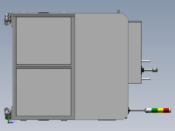
Task: Select the yellow segment of the stack light
Action: pyautogui.click(x=161, y=111)
